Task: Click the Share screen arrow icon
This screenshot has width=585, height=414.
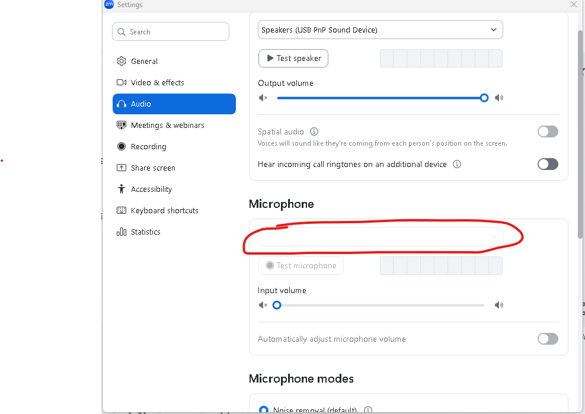Action: (x=122, y=168)
